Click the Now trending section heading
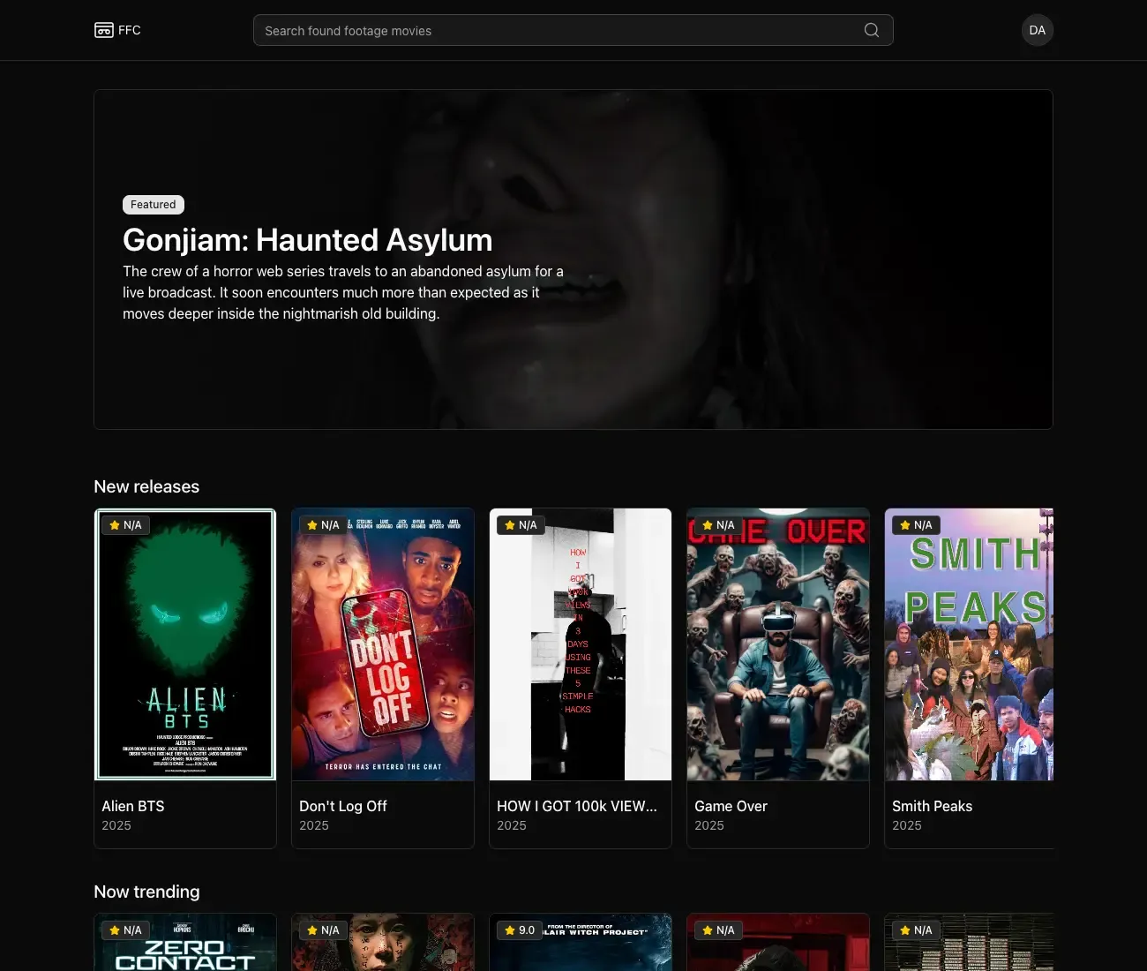The image size is (1147, 971). [x=146, y=892]
